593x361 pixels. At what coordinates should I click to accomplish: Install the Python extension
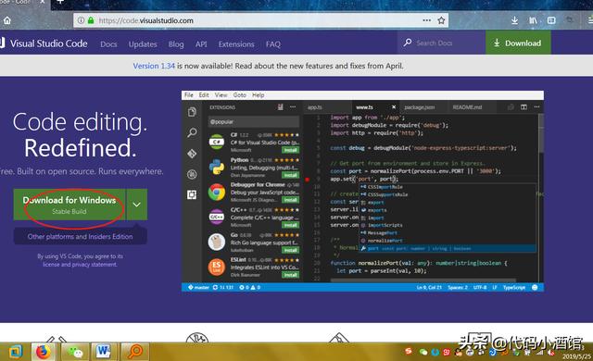click(290, 175)
